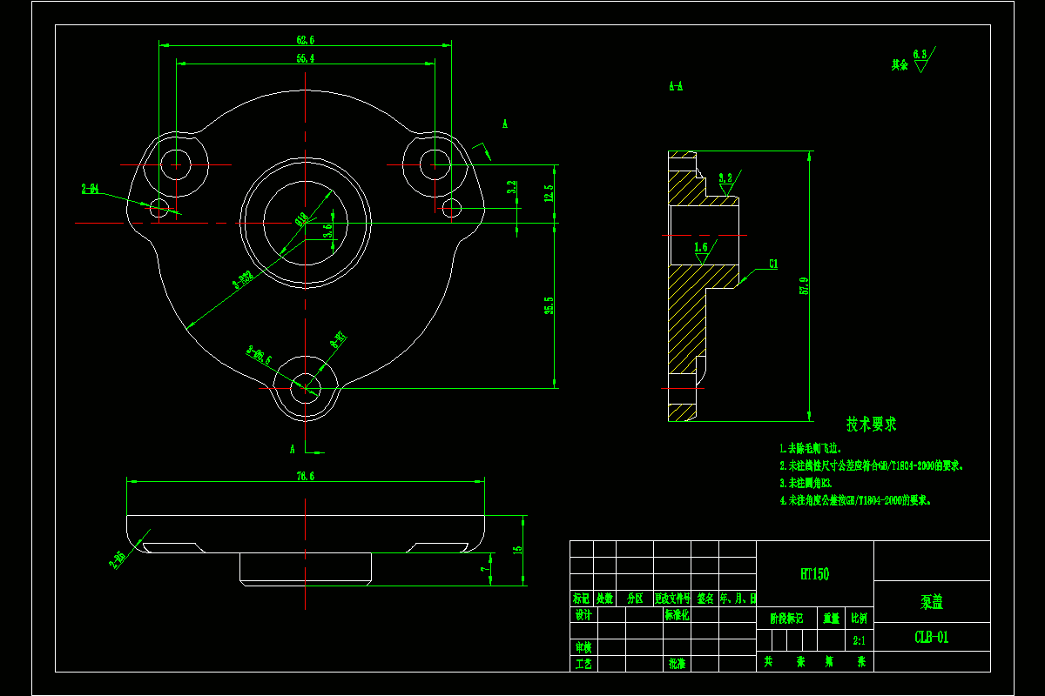Click the 签名 column header
1045x696 pixels.
pyautogui.click(x=705, y=599)
